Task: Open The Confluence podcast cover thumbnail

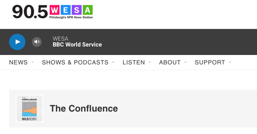Action: [x=30, y=109]
